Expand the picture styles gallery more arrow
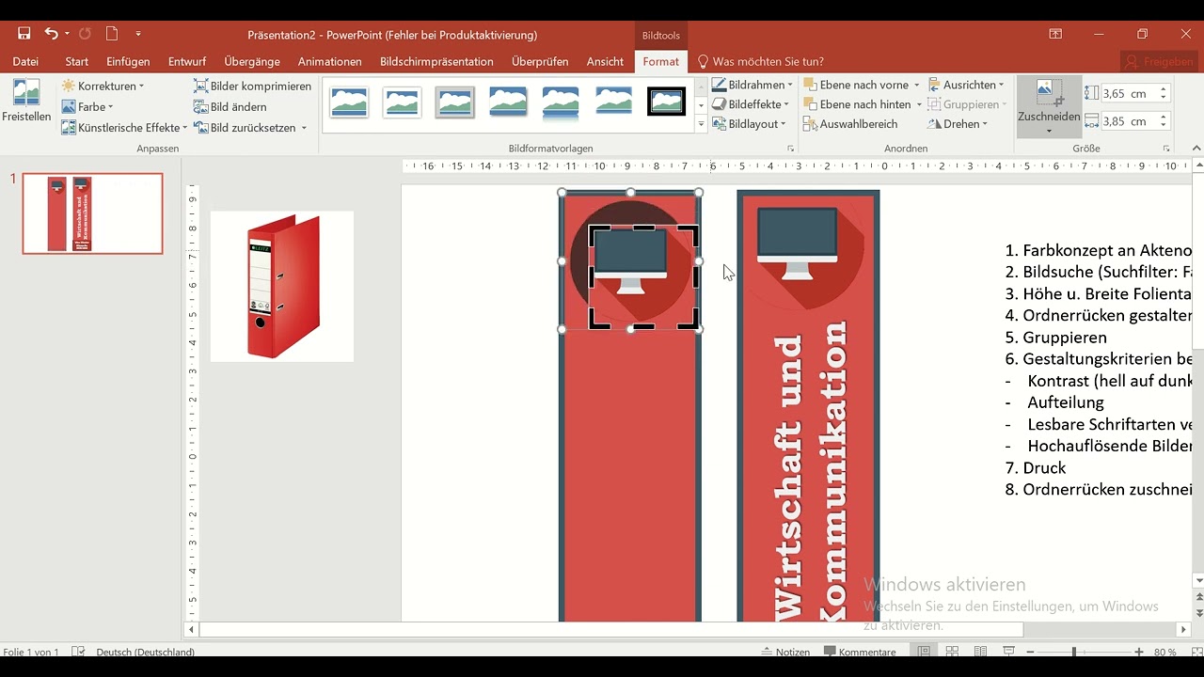 pos(701,124)
